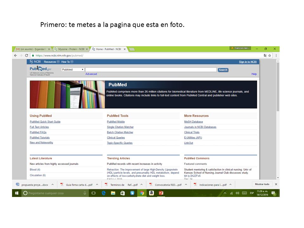Open the Clinical Trials link
The height and width of the screenshot is (228, 304).
tap(192, 132)
